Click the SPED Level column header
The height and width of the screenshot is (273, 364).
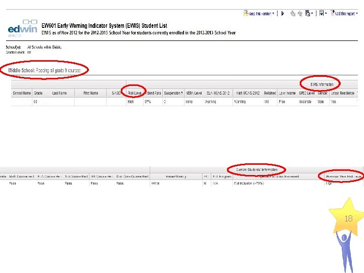[x=307, y=93]
